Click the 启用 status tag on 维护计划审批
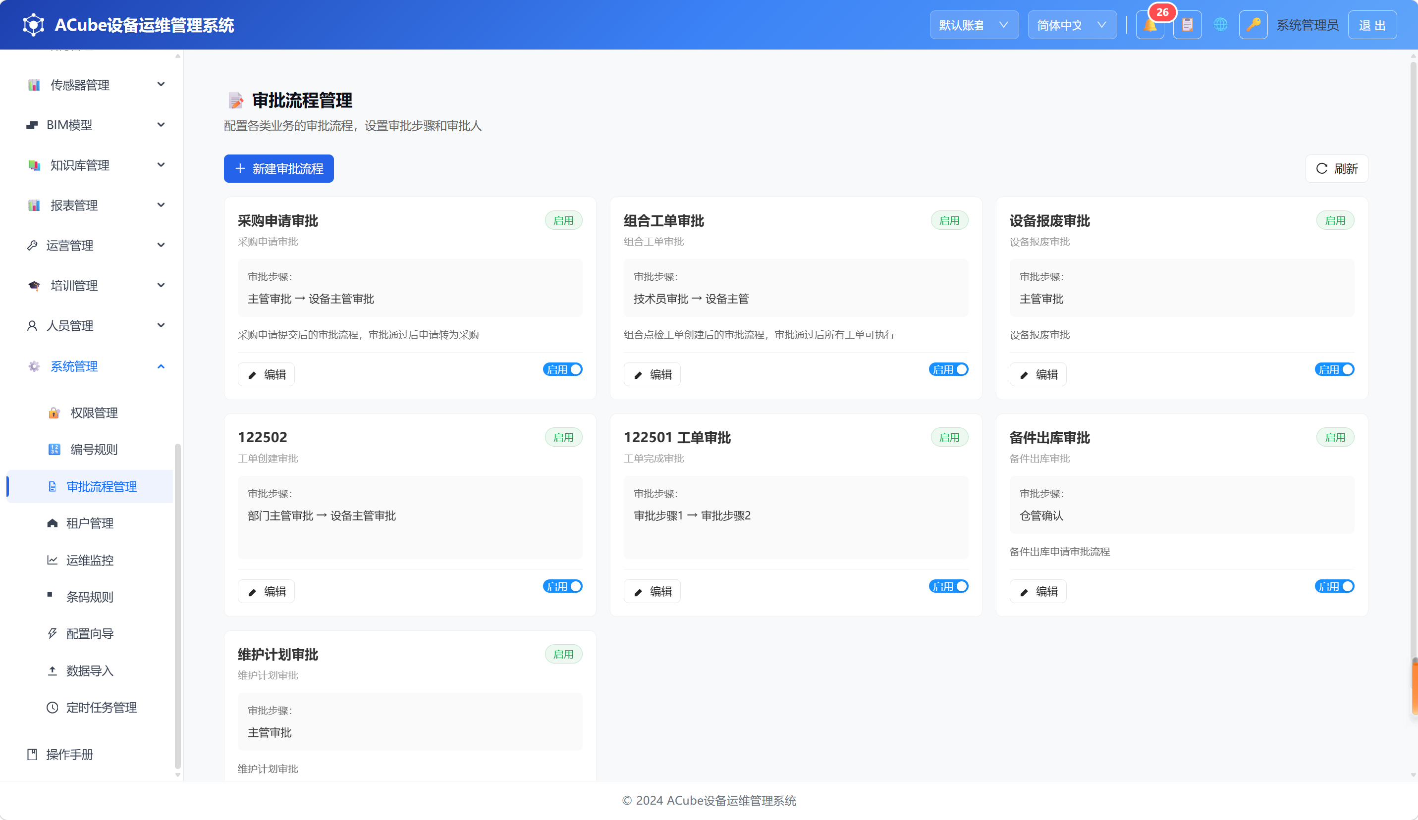 pos(563,654)
